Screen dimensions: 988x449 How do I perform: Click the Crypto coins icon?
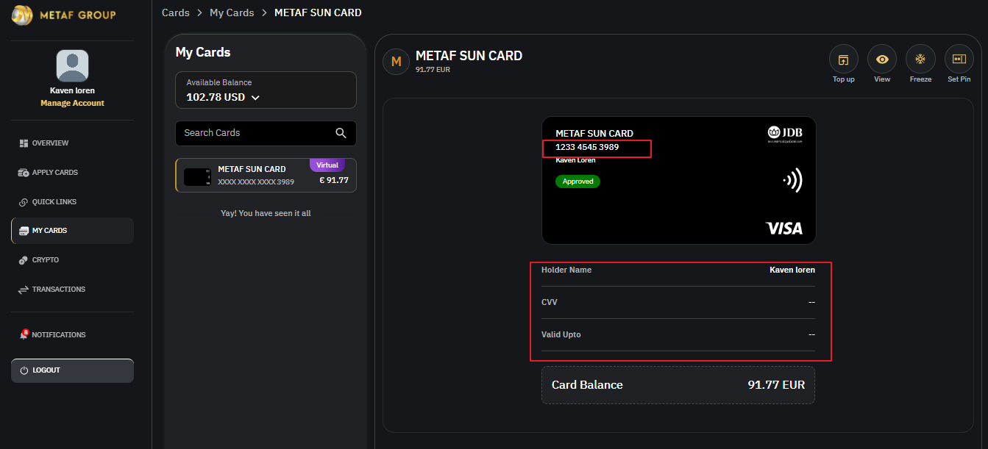pos(24,260)
